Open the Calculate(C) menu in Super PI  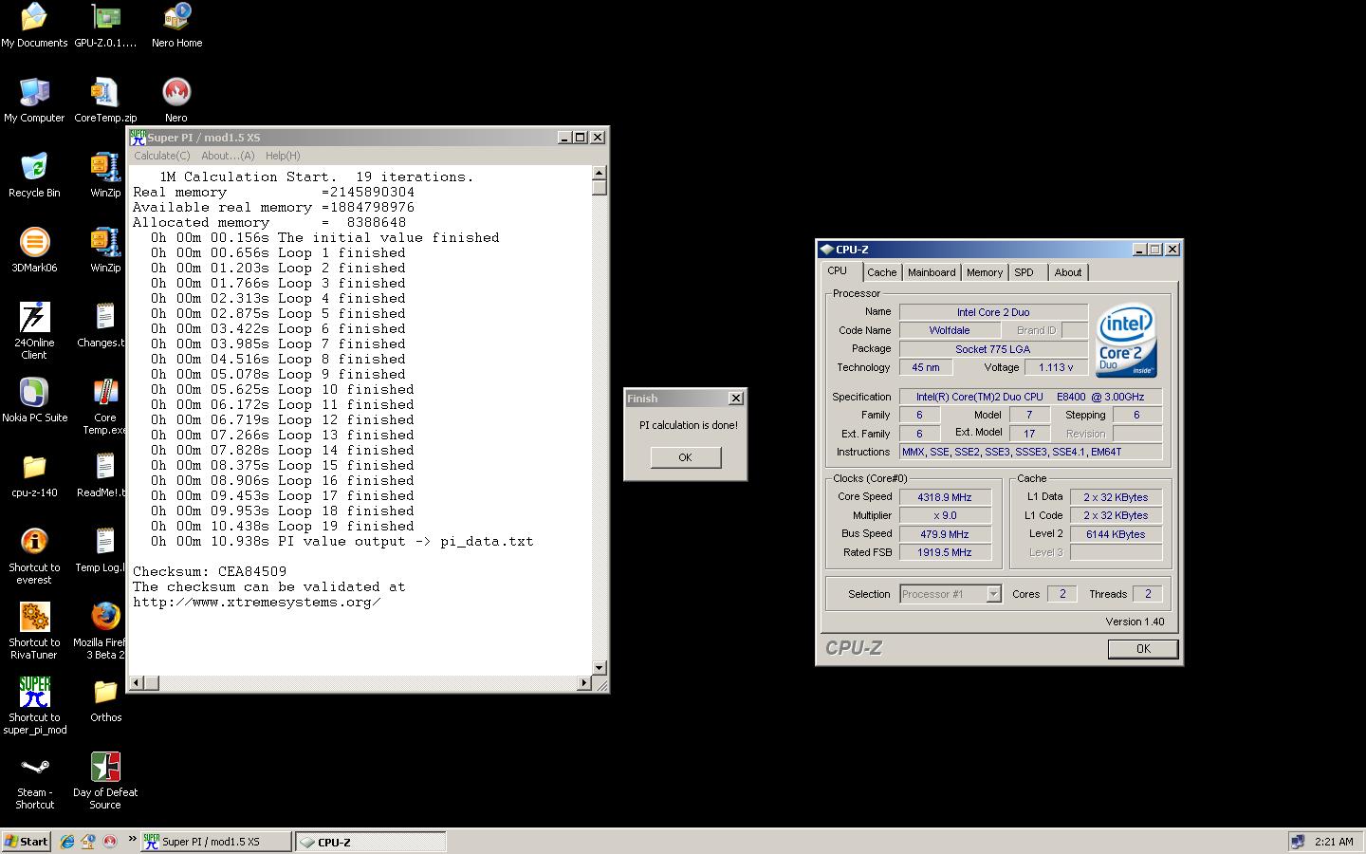tap(161, 156)
